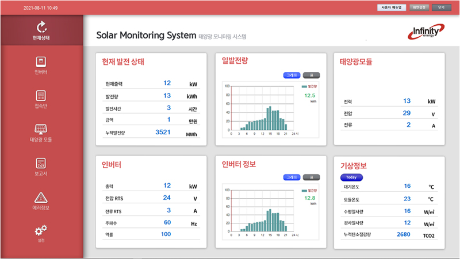Open the 설정 gears icon
Screen dimensions: 460x259
click(41, 230)
